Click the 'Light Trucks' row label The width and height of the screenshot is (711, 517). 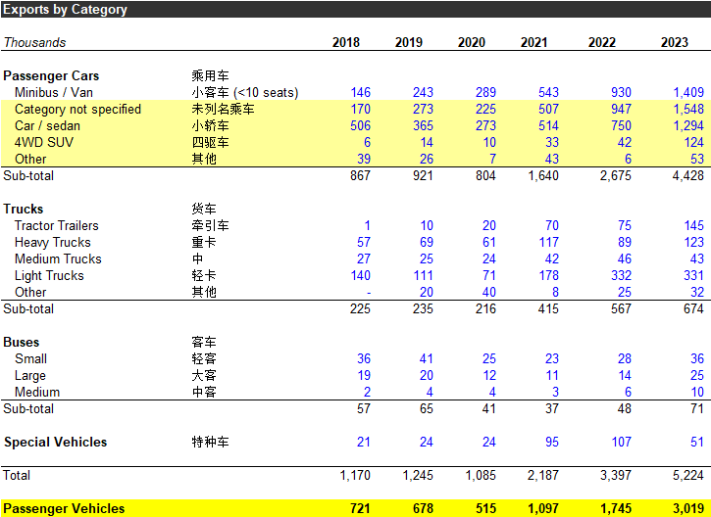(x=49, y=276)
